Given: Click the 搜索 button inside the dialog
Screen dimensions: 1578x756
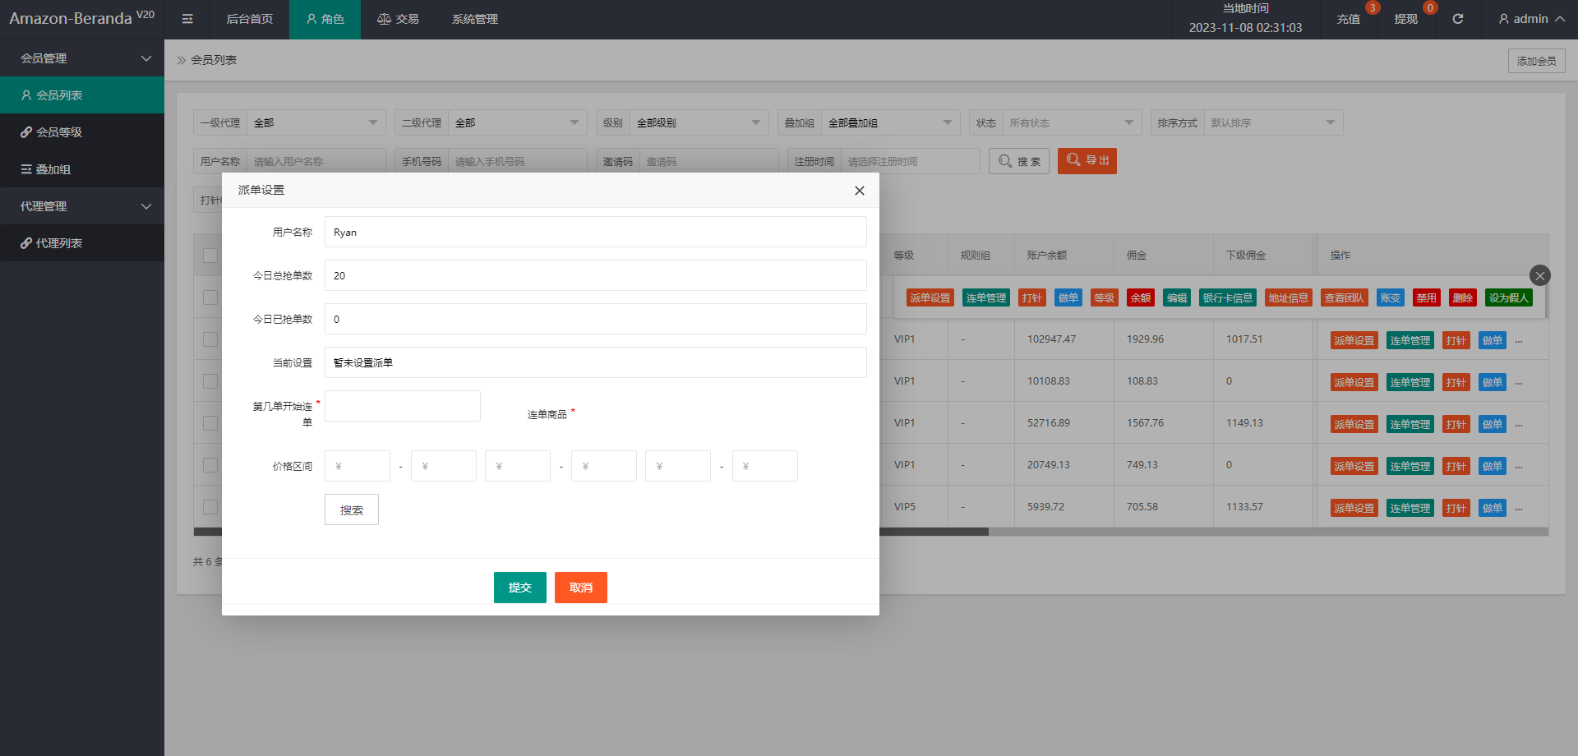Looking at the screenshot, I should coord(352,509).
